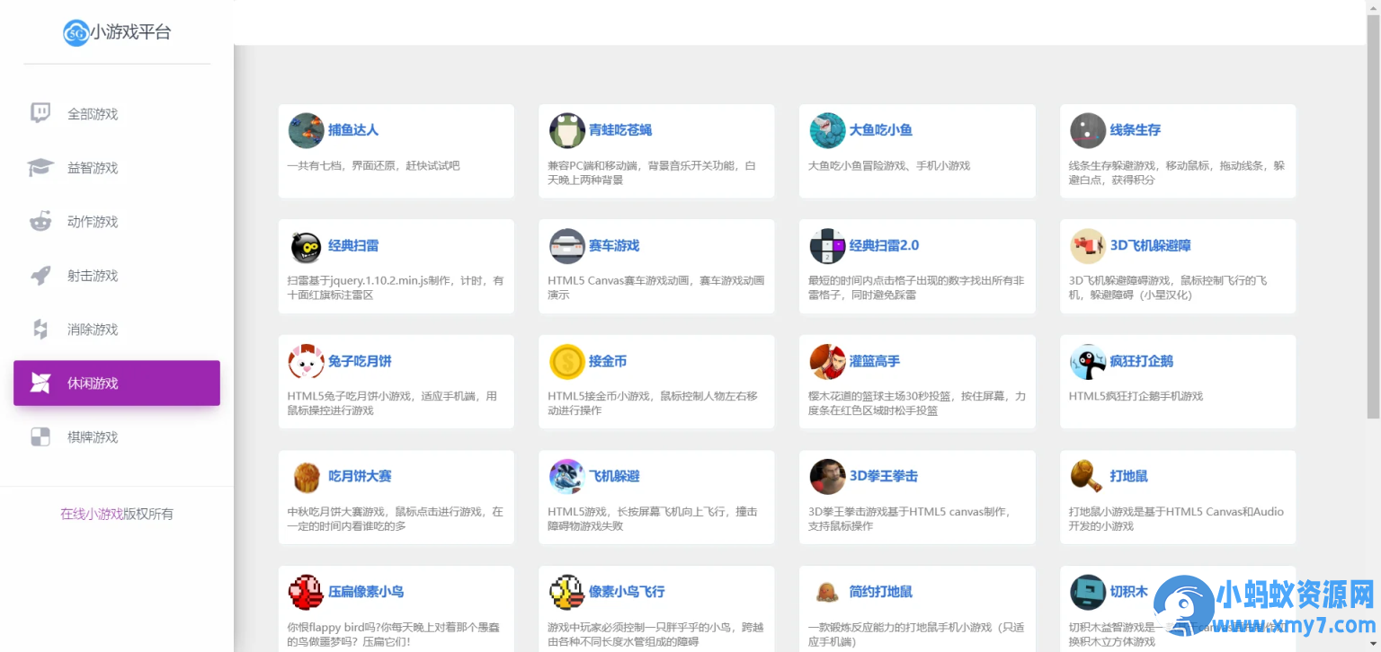Click the 捕鱼达人 game icon
The height and width of the screenshot is (652, 1381).
click(306, 130)
